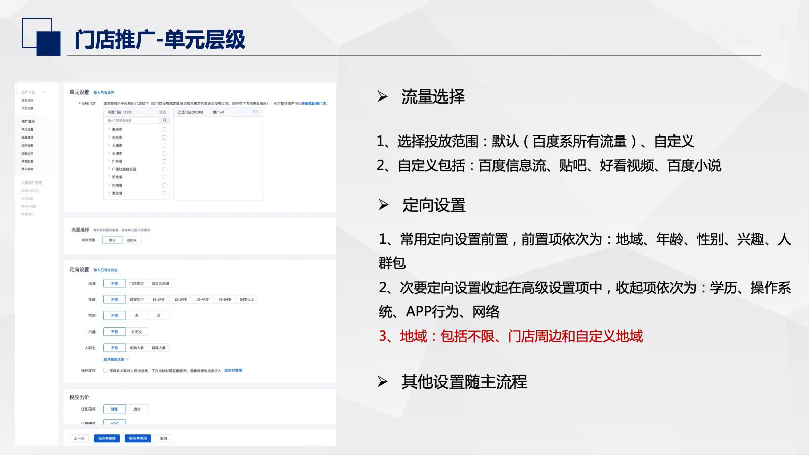
Task: Select the 18-24岁 age option
Action: pyautogui.click(x=159, y=300)
